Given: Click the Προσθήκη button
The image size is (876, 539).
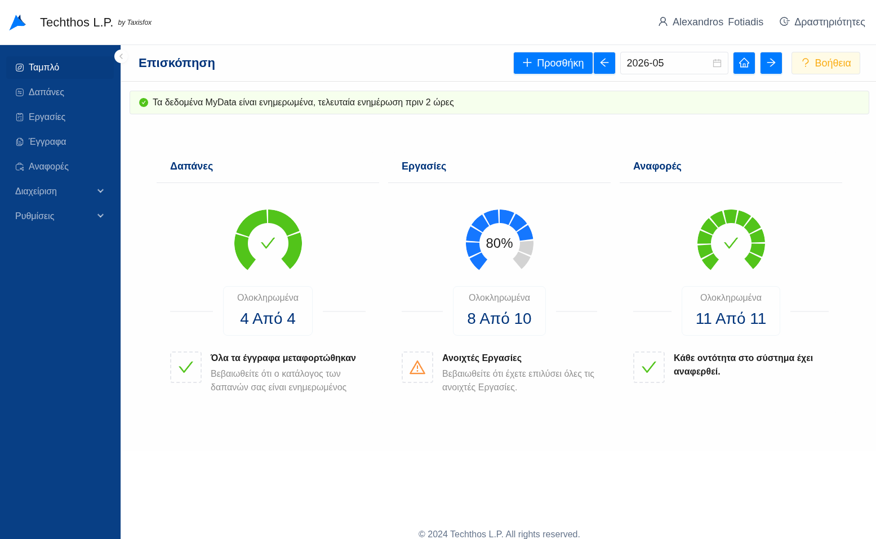Looking at the screenshot, I should [553, 63].
